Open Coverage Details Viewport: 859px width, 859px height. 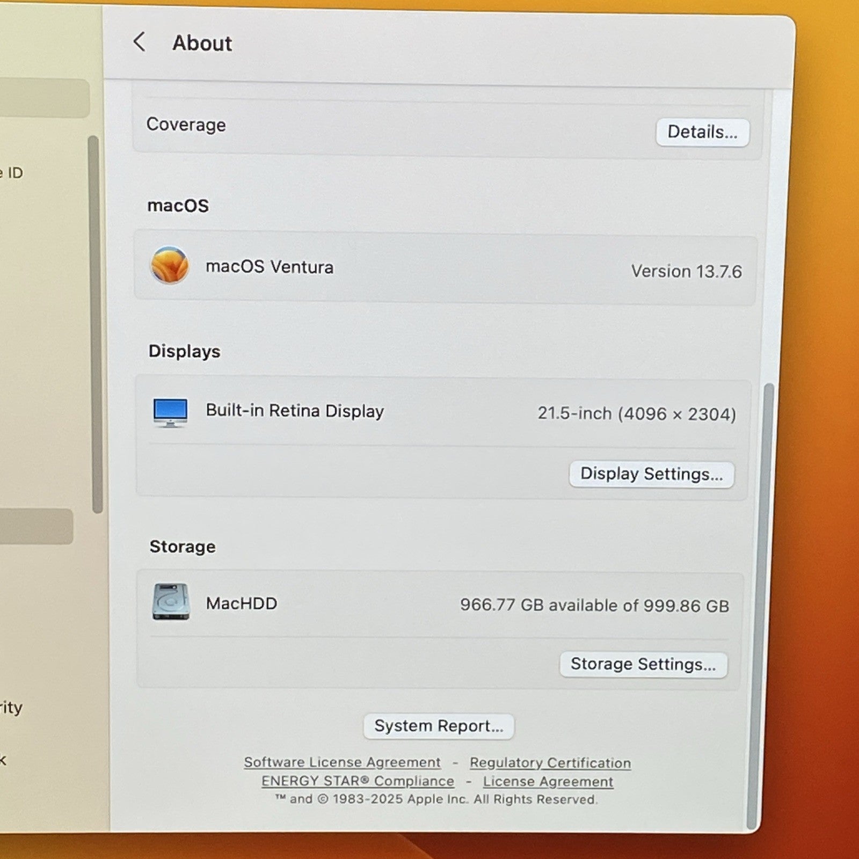coord(702,132)
